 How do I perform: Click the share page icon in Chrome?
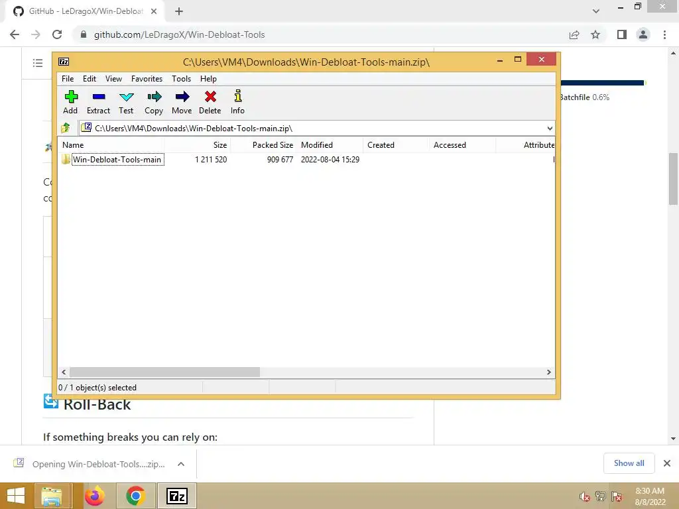point(574,34)
